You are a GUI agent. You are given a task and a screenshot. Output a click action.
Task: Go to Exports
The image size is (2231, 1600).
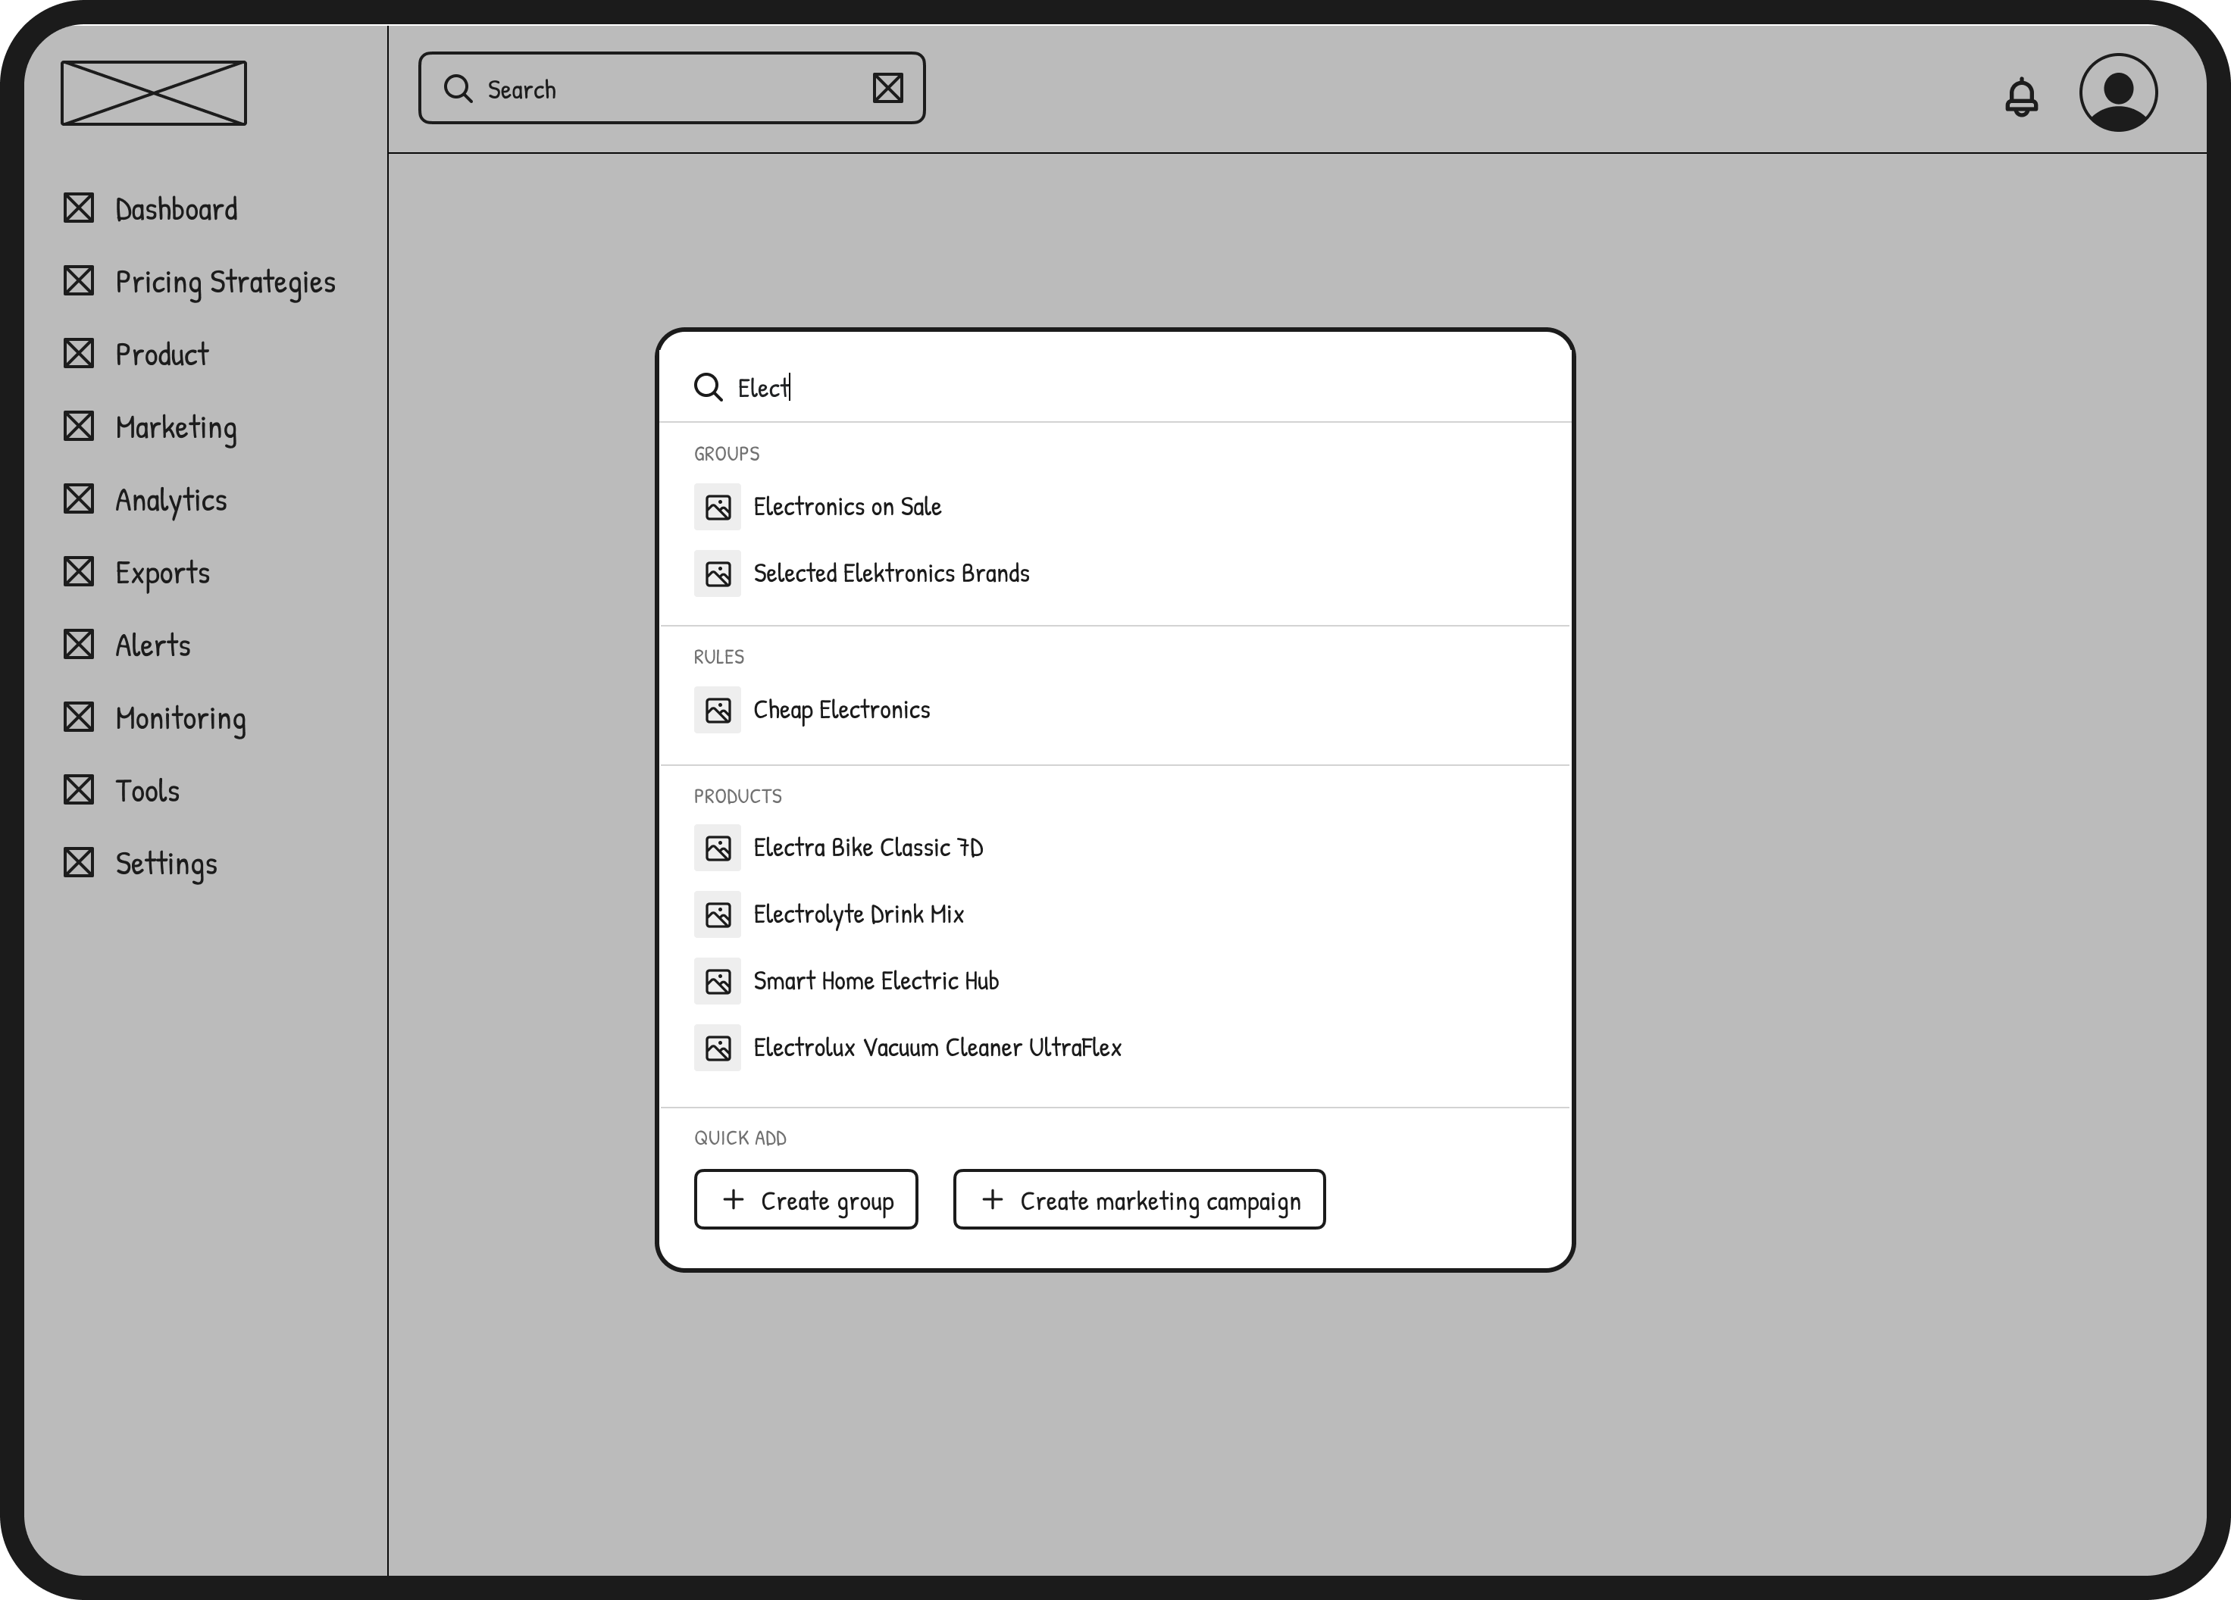(162, 573)
